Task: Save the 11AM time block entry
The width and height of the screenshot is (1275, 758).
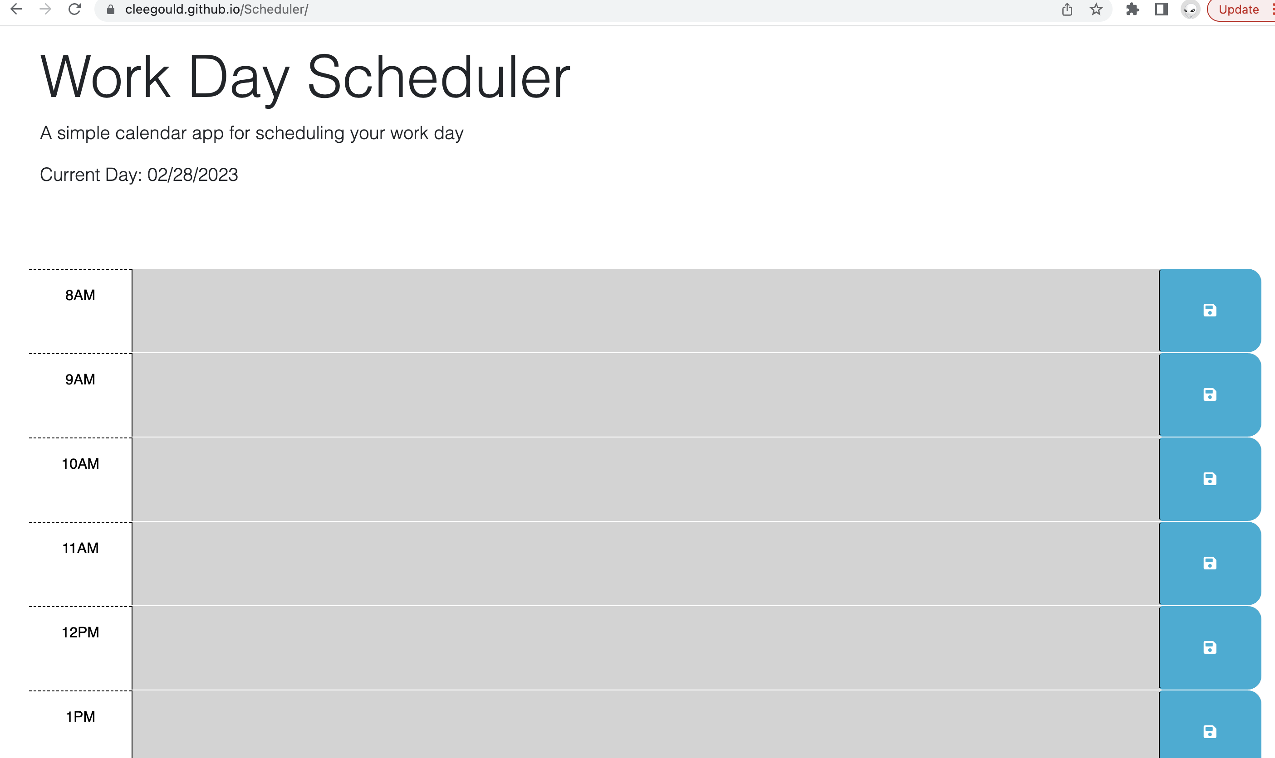Action: click(x=1209, y=564)
